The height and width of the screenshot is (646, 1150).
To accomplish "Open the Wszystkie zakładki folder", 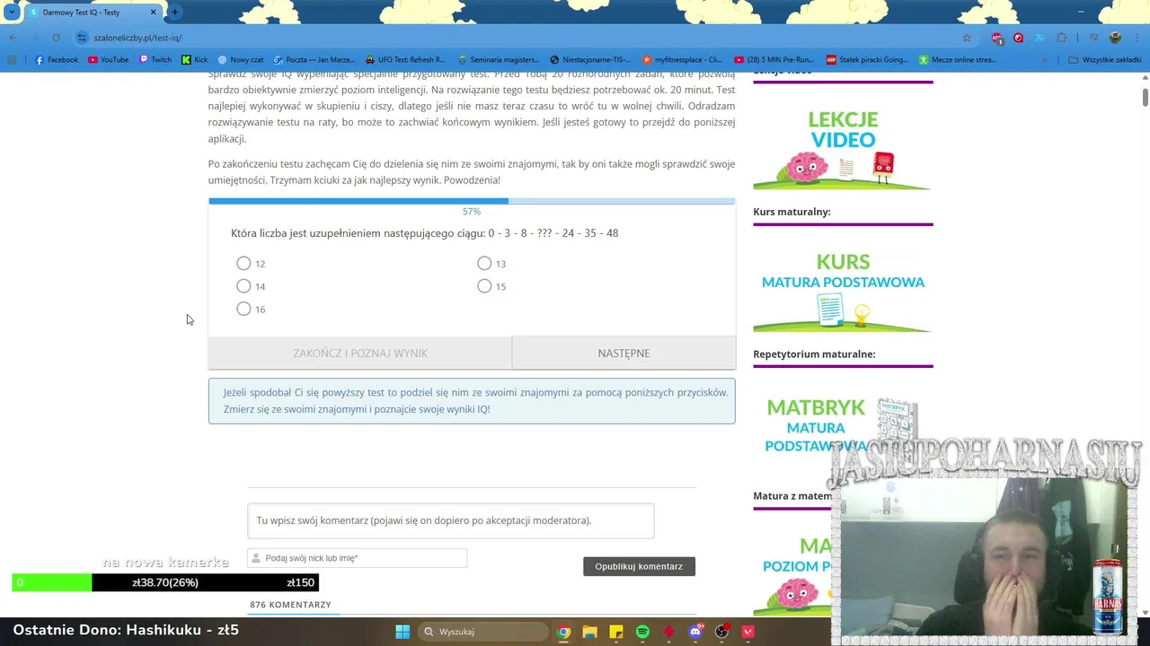I will 1105,60.
